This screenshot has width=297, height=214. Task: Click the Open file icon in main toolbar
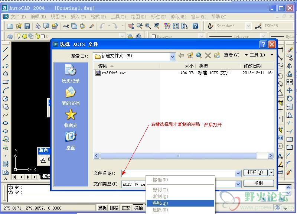tap(19, 26)
